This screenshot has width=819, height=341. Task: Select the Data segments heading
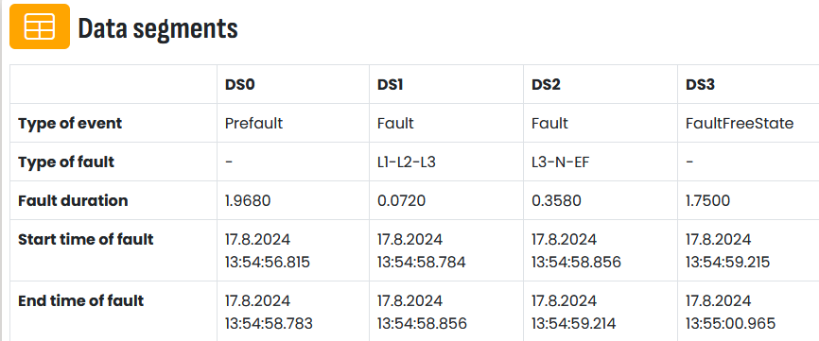[x=158, y=28]
